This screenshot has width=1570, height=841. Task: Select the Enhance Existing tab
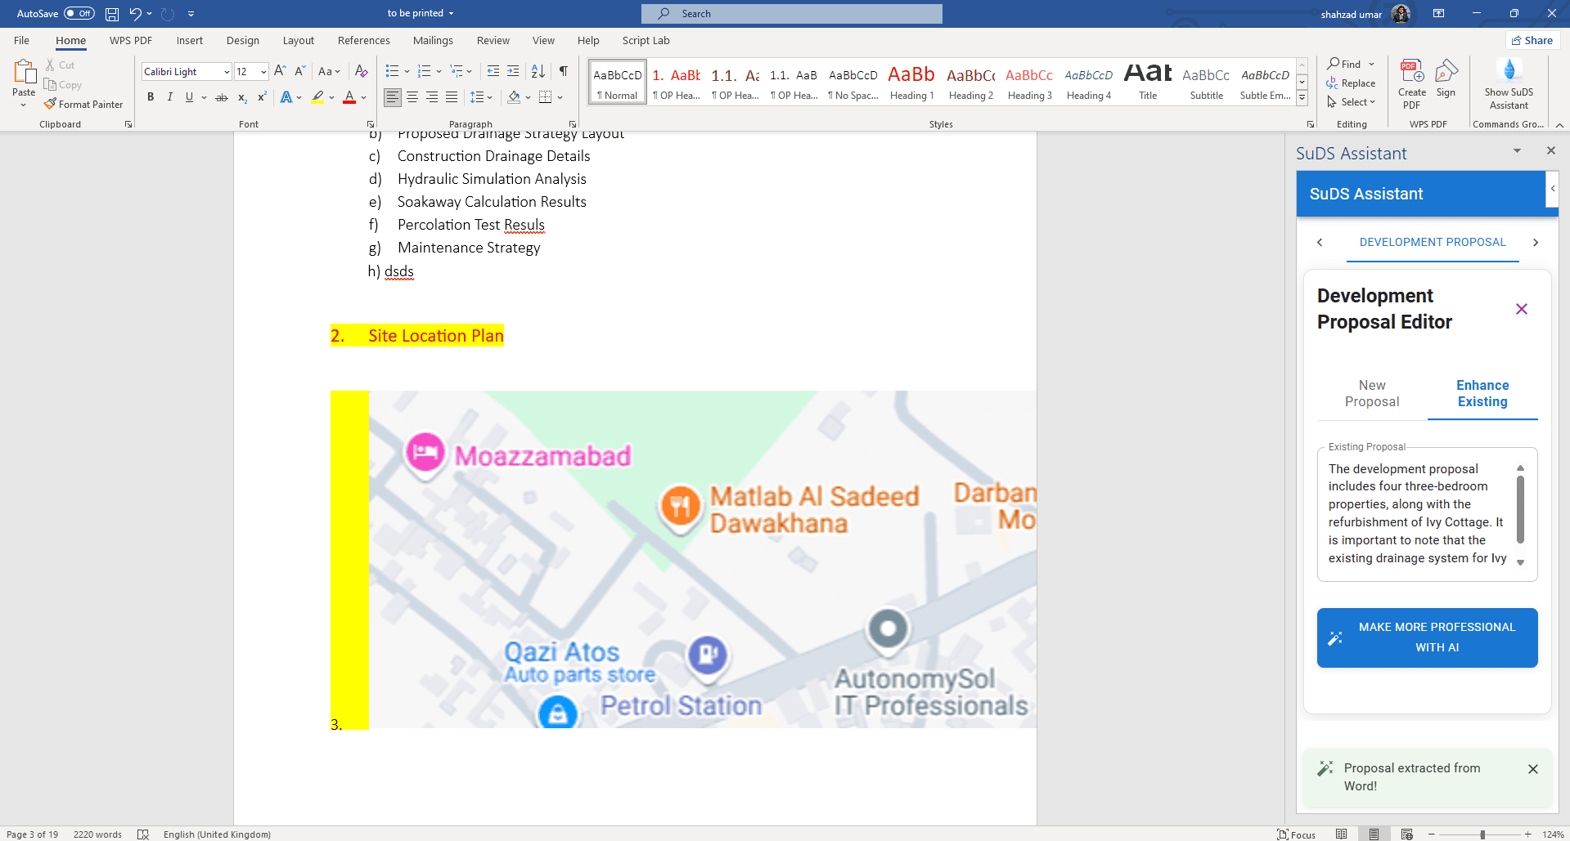point(1482,394)
